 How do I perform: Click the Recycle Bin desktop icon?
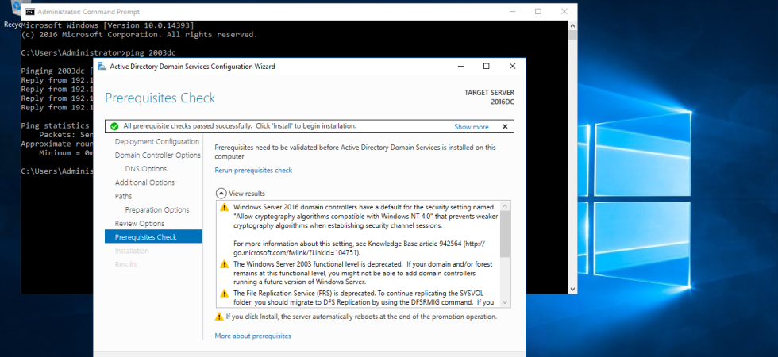tap(13, 14)
